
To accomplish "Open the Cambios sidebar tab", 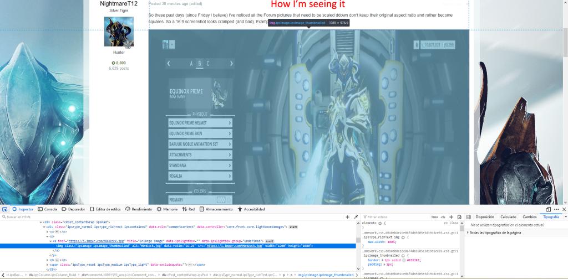I will pos(530,217).
